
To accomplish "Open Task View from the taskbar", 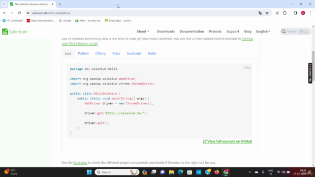I will pyautogui.click(x=154, y=172).
